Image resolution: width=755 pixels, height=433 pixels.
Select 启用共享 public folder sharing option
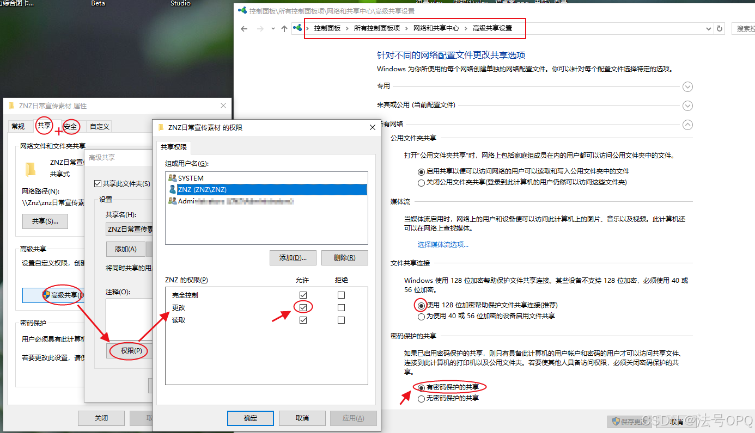(421, 171)
